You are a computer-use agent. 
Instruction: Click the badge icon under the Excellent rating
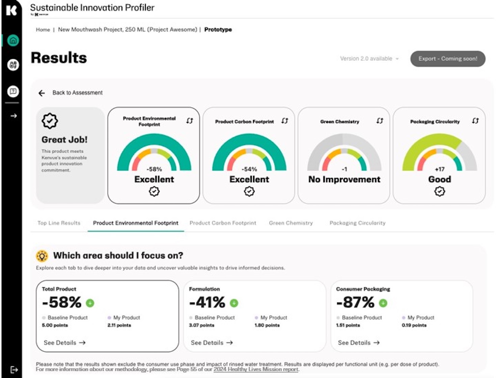(154, 192)
